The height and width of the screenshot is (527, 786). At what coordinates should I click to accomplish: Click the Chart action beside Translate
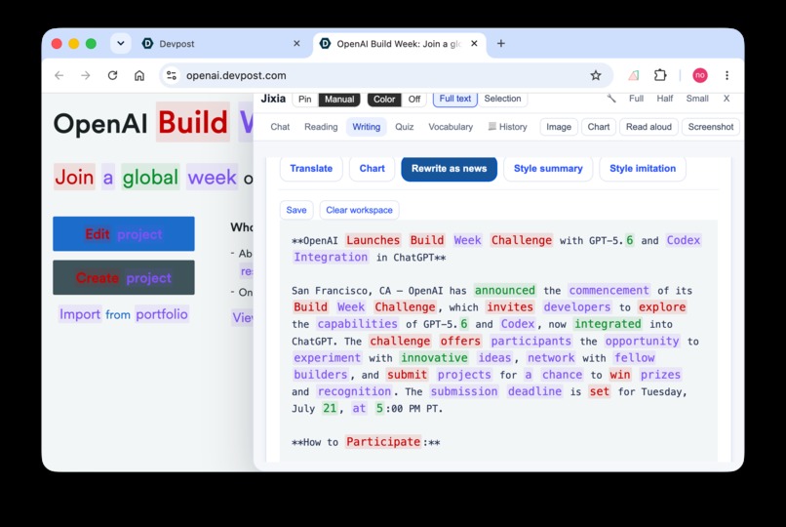pos(372,169)
